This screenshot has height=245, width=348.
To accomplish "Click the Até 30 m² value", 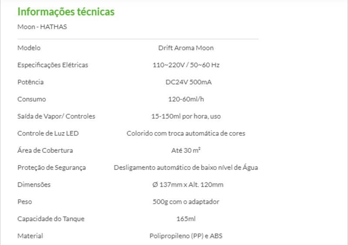I will [186, 150].
